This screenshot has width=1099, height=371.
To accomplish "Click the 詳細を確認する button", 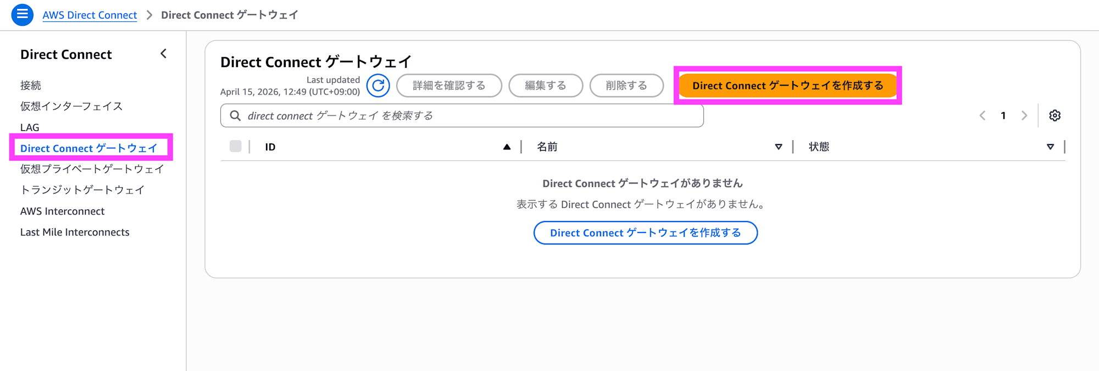I will pos(449,86).
